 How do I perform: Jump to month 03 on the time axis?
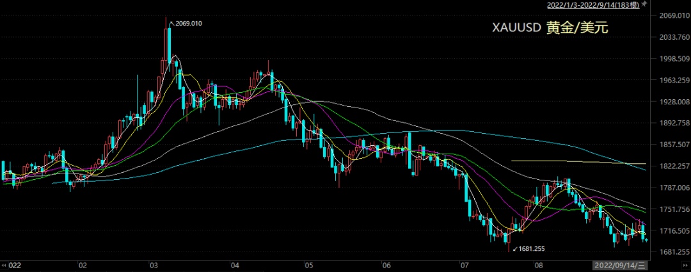click(x=154, y=265)
